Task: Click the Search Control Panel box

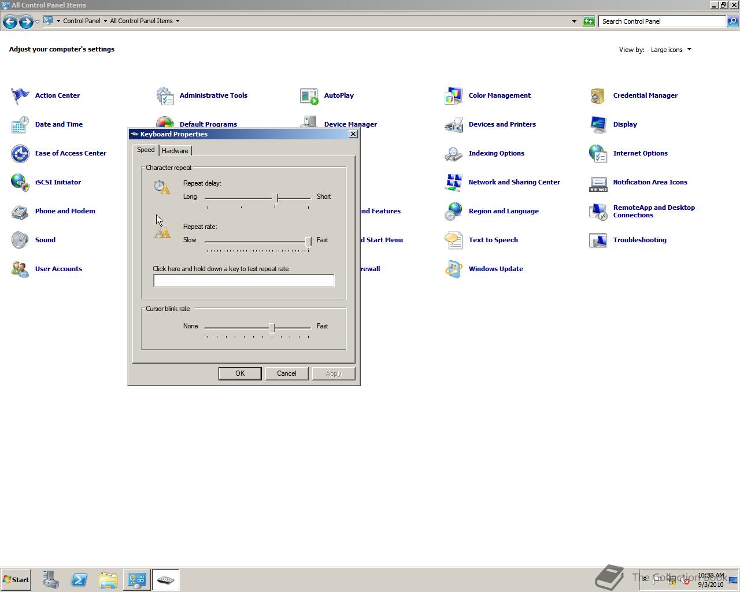Action: coord(662,21)
